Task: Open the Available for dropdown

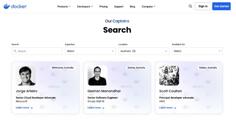Action: coord(197,51)
